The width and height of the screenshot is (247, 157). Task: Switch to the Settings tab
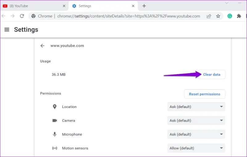click(x=103, y=6)
